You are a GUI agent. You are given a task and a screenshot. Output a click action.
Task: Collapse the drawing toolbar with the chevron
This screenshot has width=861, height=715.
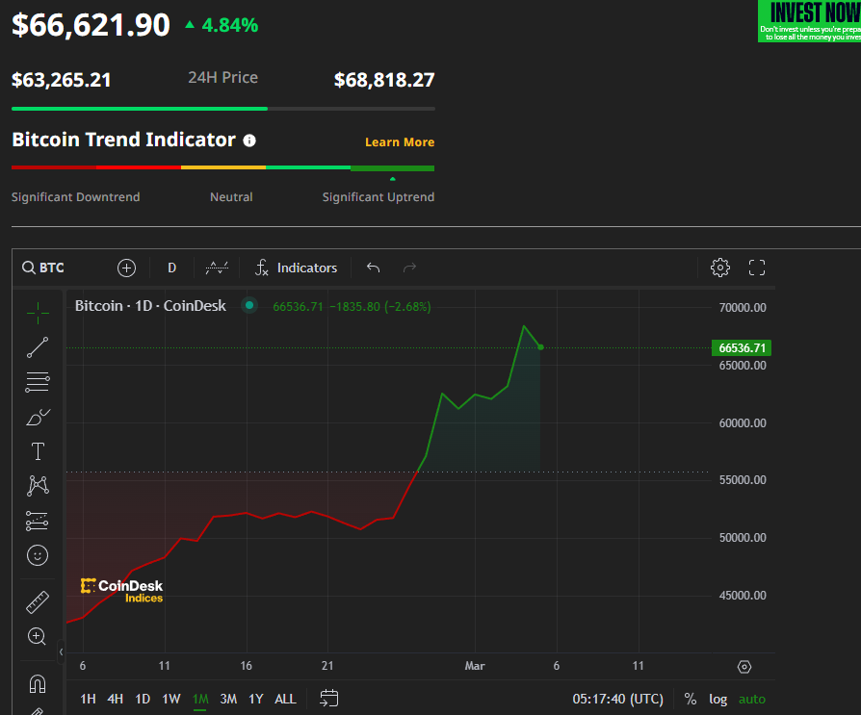pyautogui.click(x=60, y=651)
